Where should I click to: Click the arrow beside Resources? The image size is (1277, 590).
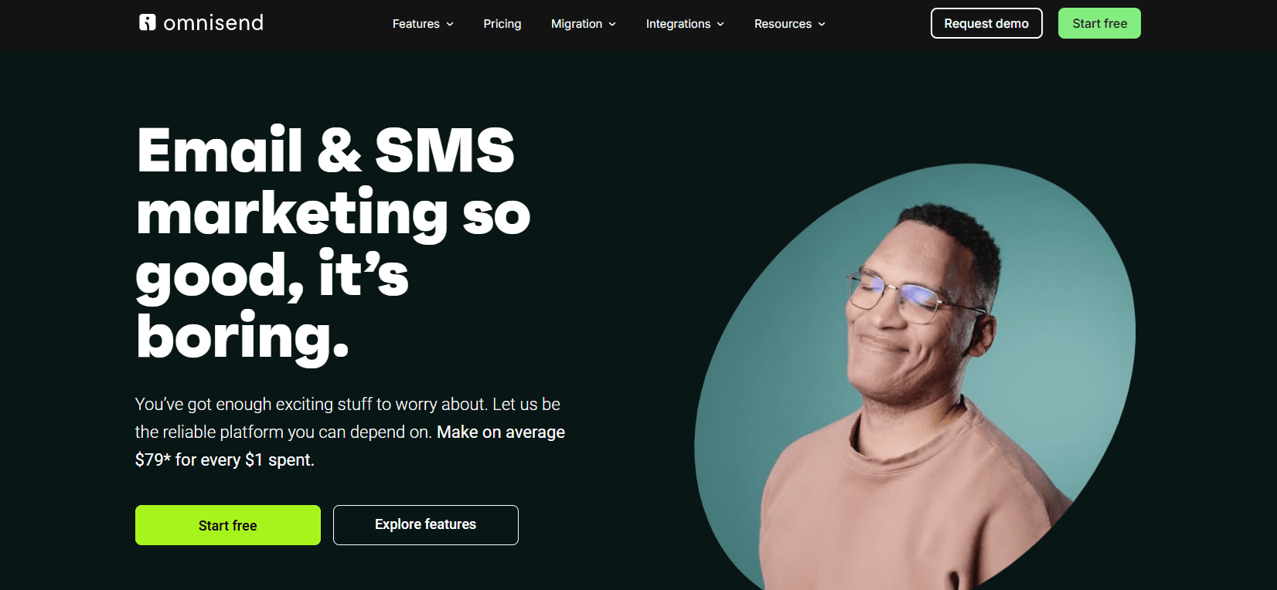point(822,24)
